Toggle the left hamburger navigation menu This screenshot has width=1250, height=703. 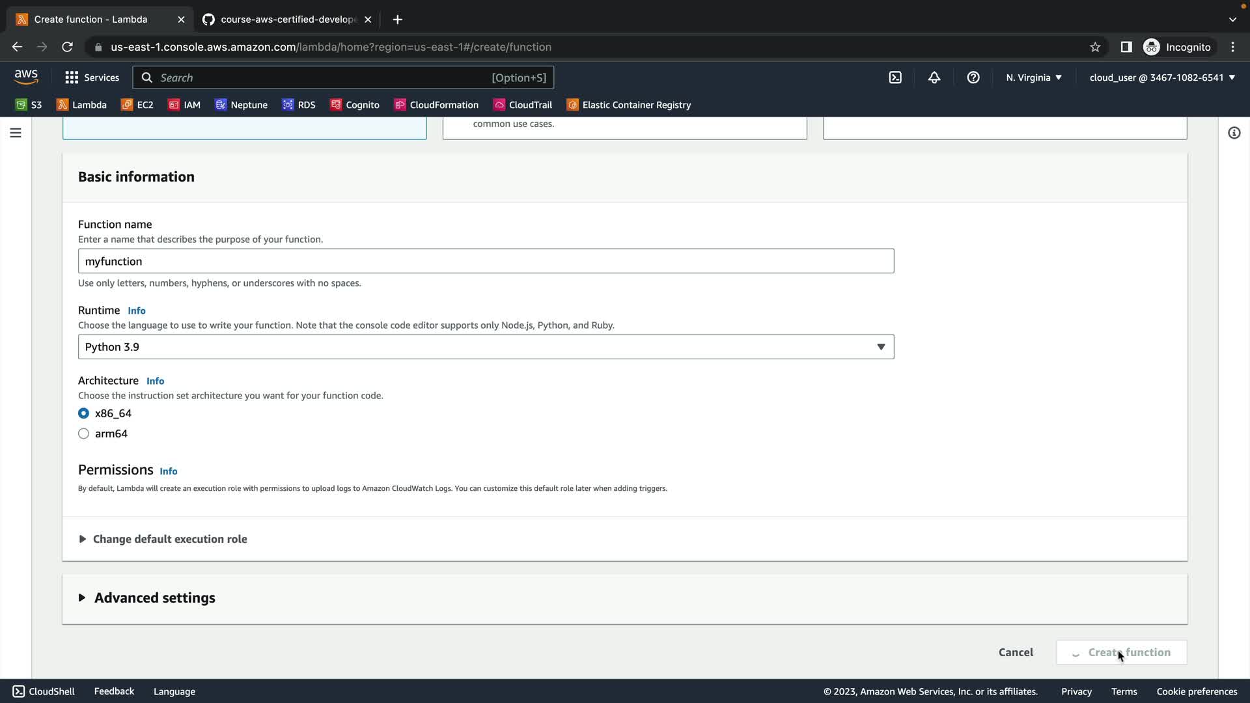tap(16, 133)
